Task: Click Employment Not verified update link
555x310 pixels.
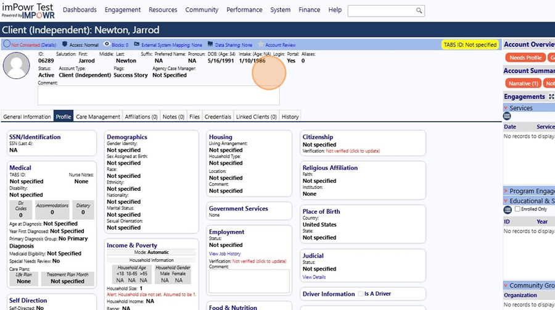Action: pos(260,261)
